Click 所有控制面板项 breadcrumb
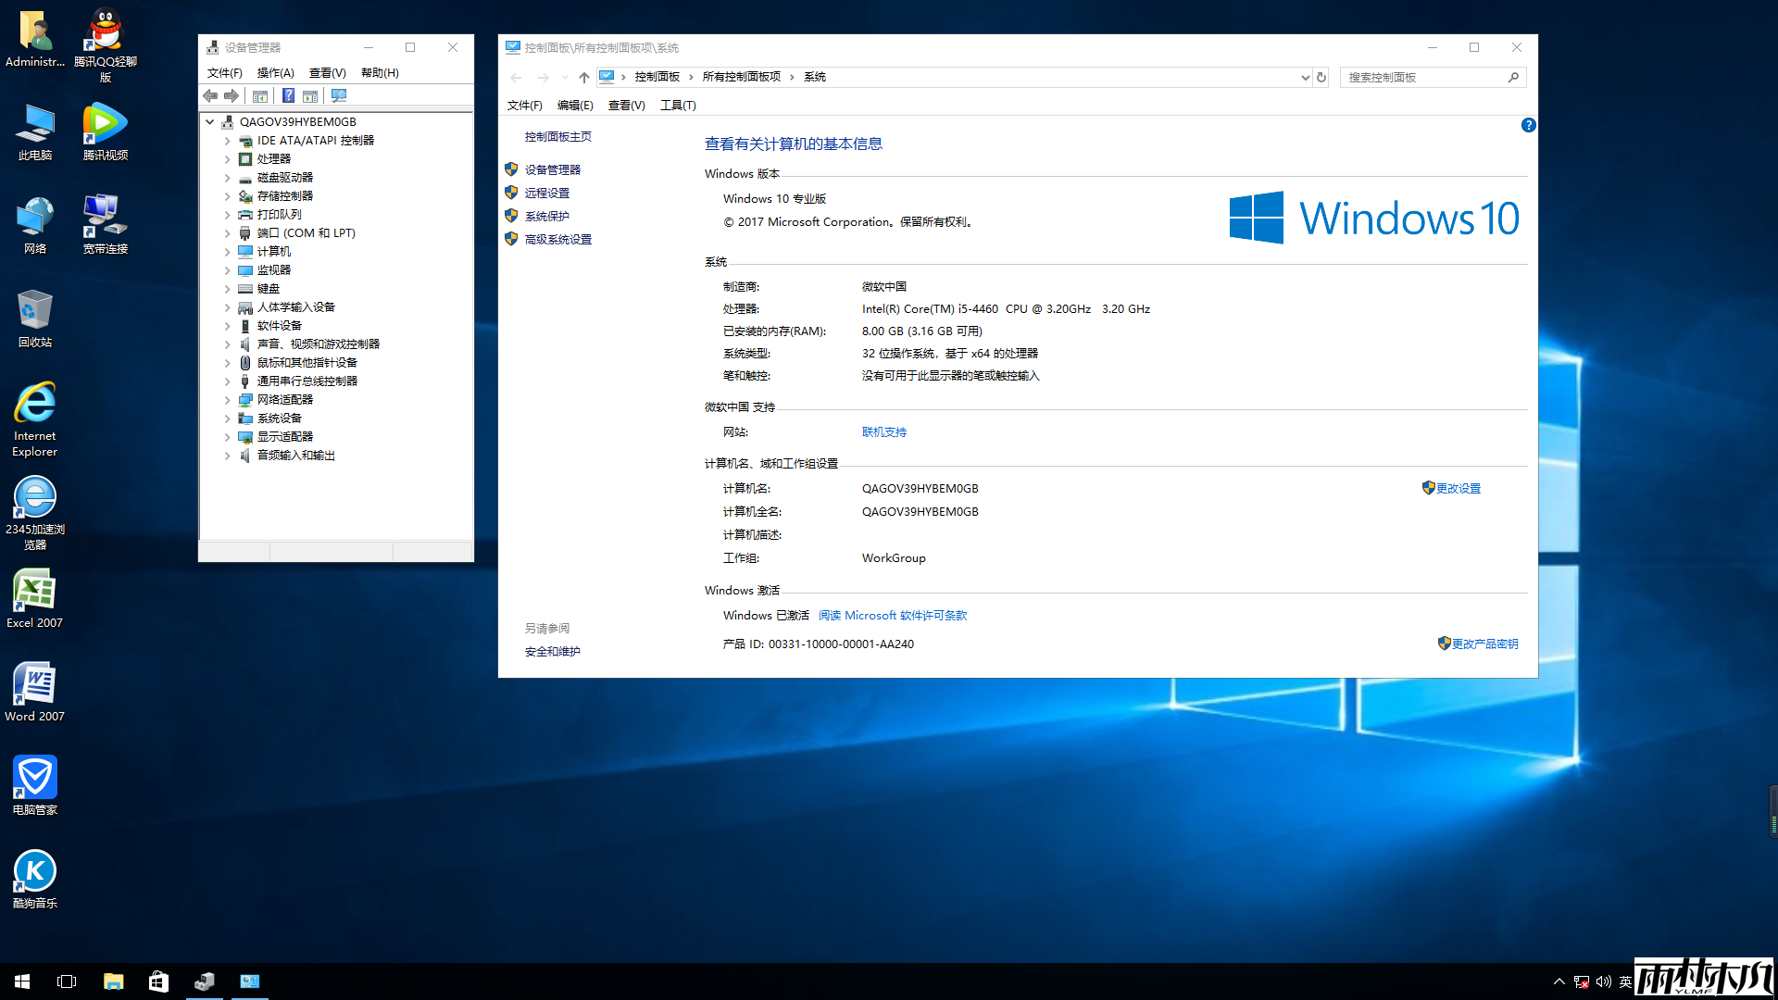This screenshot has height=1000, width=1778. [742, 77]
